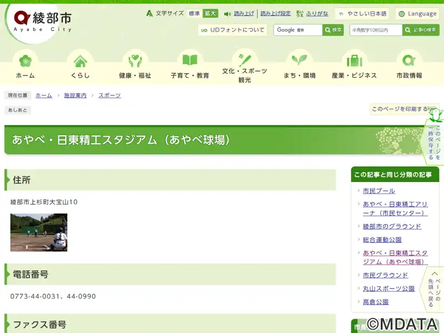Viewport: 444px width, 333px height.
Task: Open the 市民プール link
Action: click(379, 191)
